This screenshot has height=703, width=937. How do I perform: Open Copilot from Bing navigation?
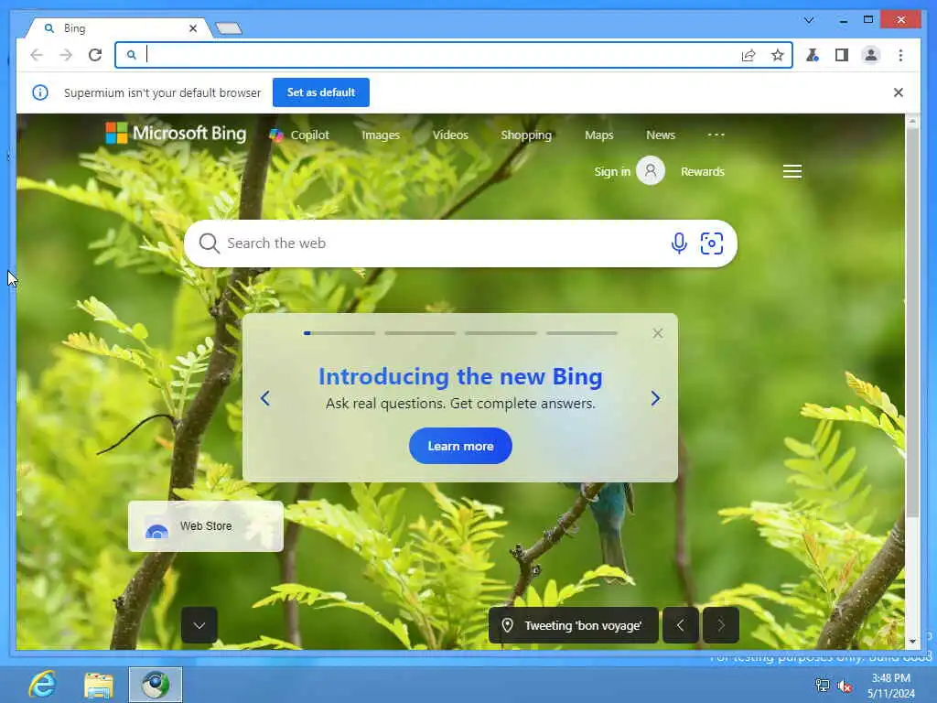(299, 135)
